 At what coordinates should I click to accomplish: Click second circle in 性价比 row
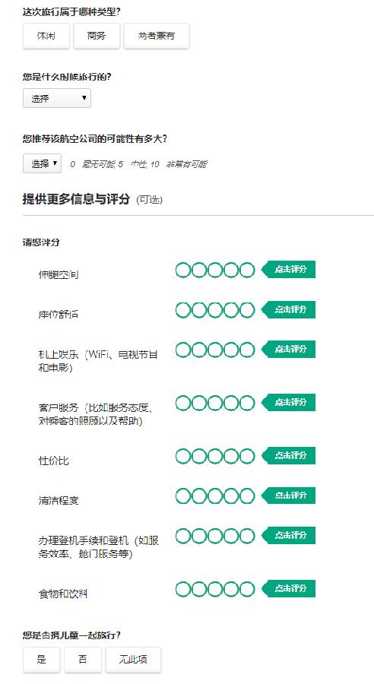[199, 456]
